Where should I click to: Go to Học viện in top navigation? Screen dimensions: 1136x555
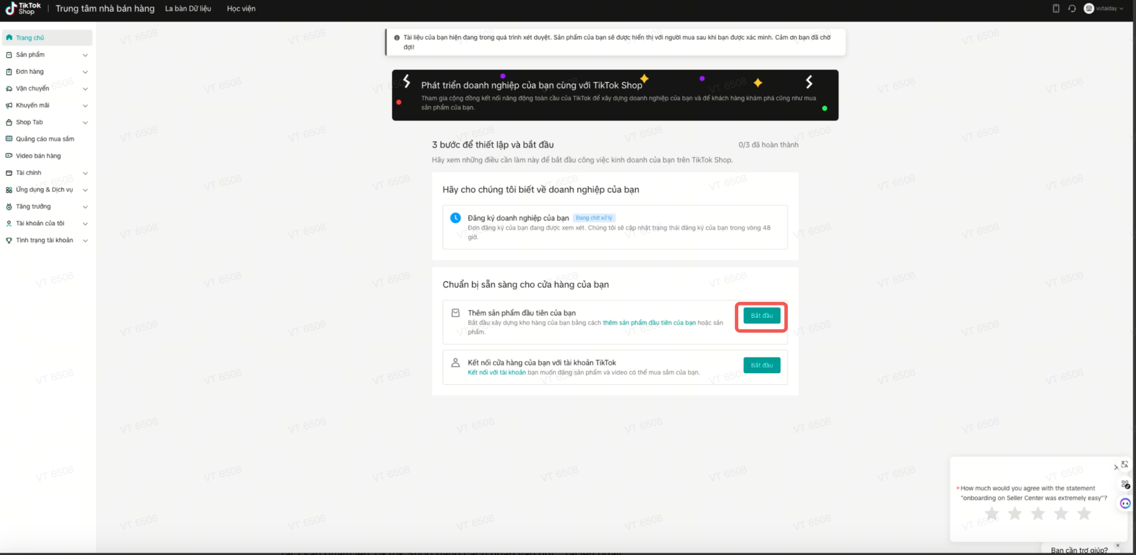point(241,8)
